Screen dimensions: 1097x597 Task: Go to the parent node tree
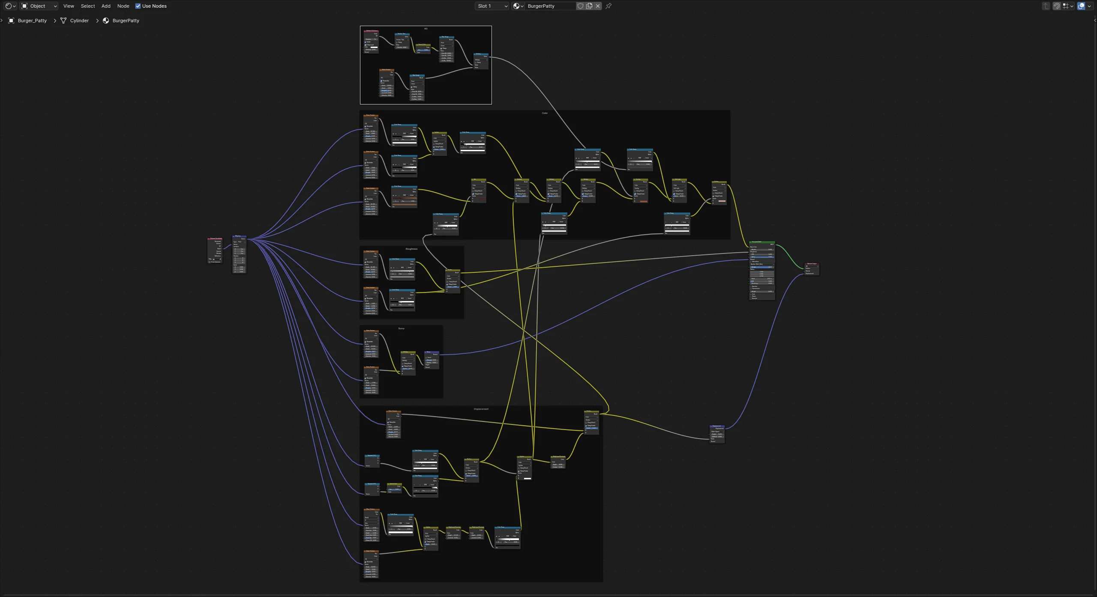1046,6
